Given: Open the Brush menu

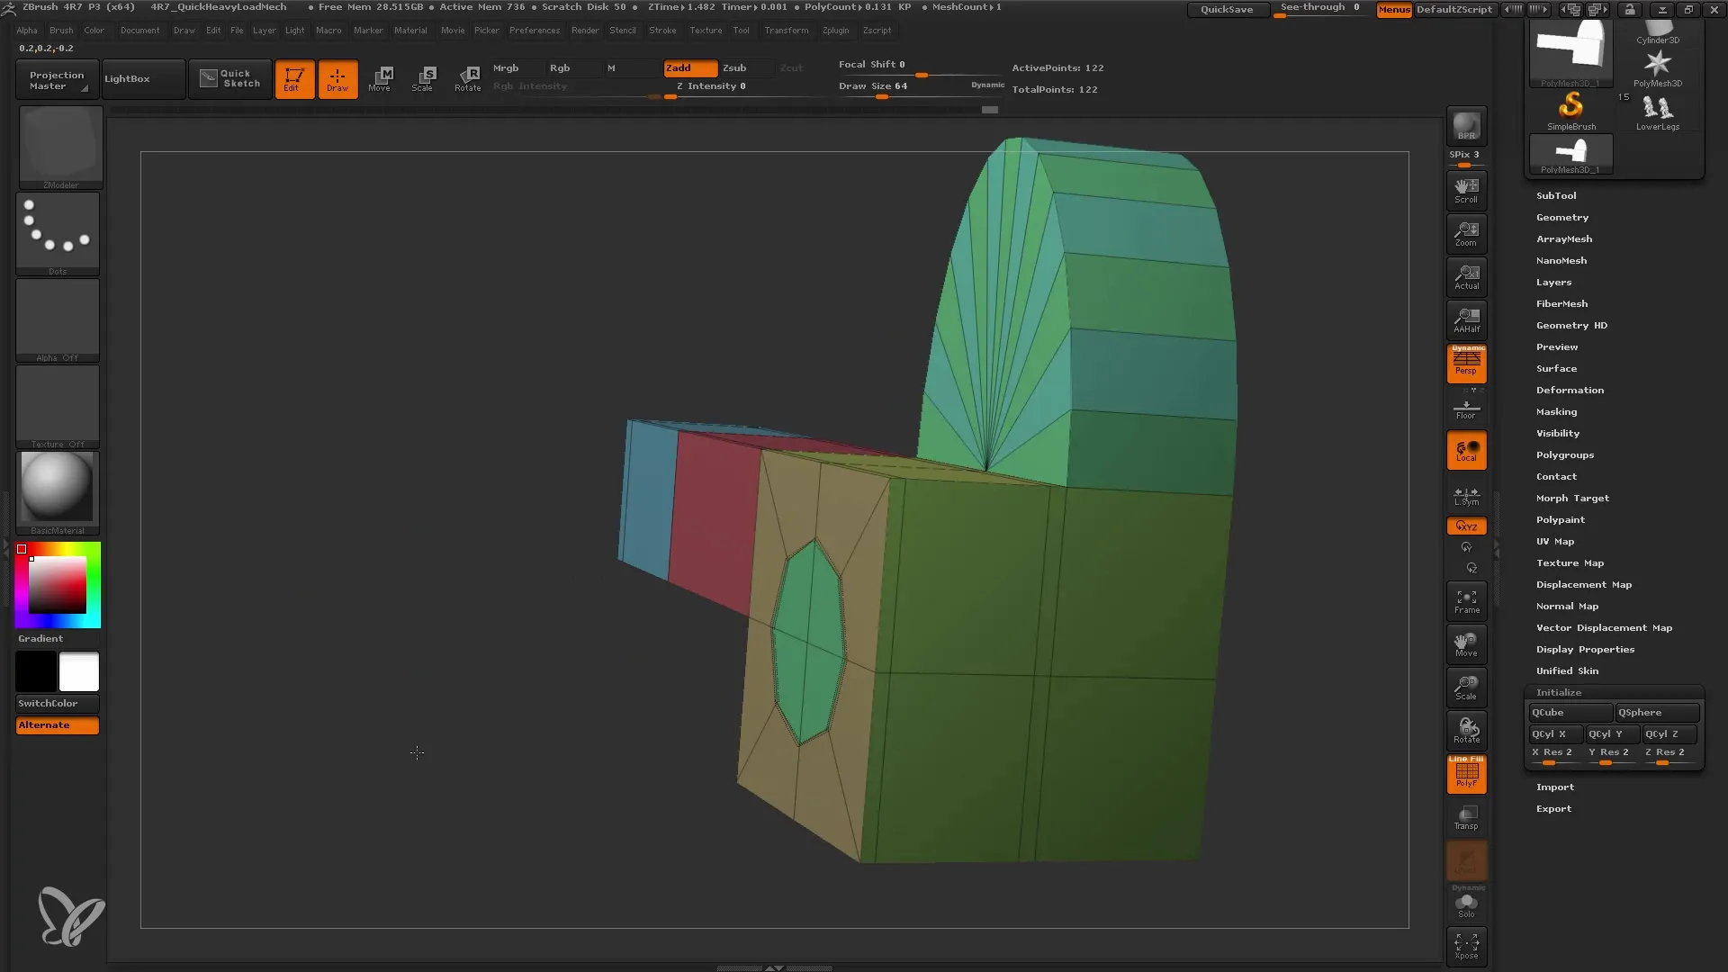Looking at the screenshot, I should tap(61, 31).
